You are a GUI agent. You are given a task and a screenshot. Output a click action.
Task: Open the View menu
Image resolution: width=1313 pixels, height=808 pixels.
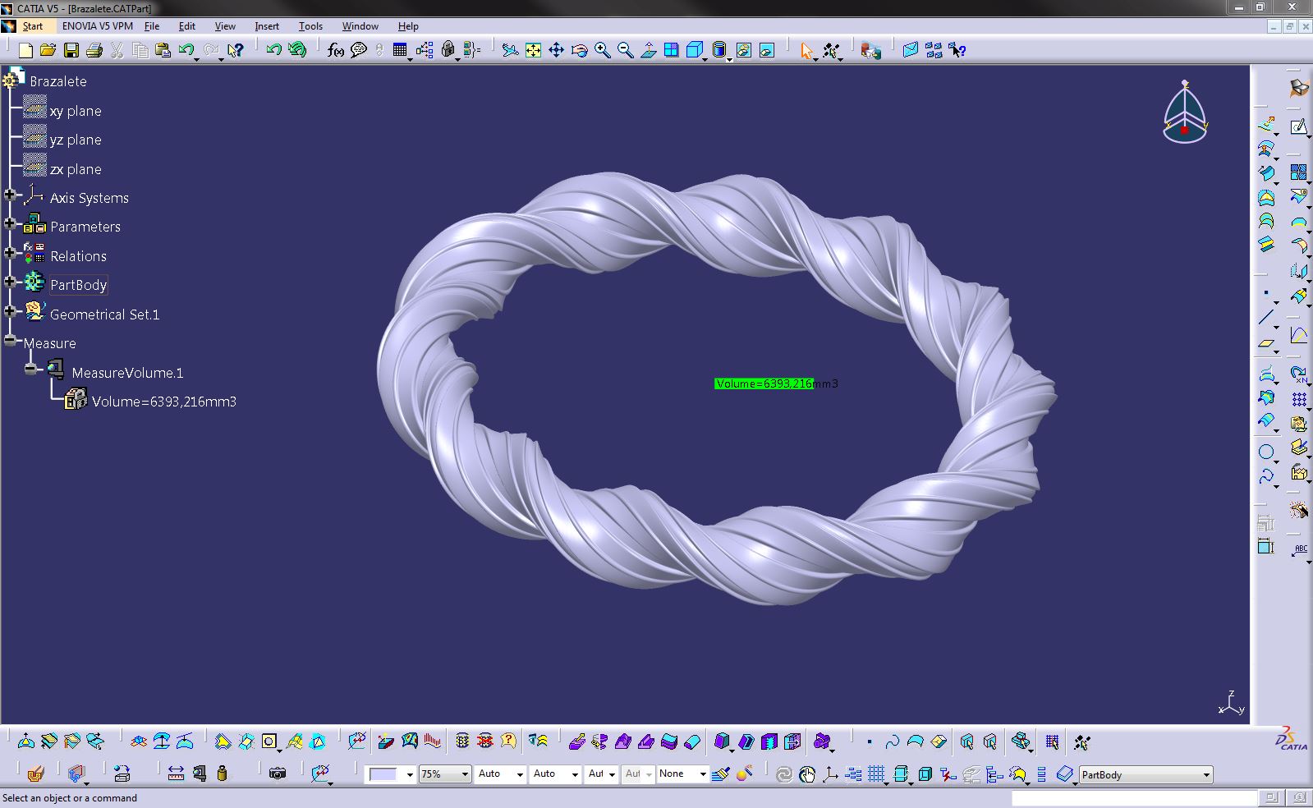225,26
